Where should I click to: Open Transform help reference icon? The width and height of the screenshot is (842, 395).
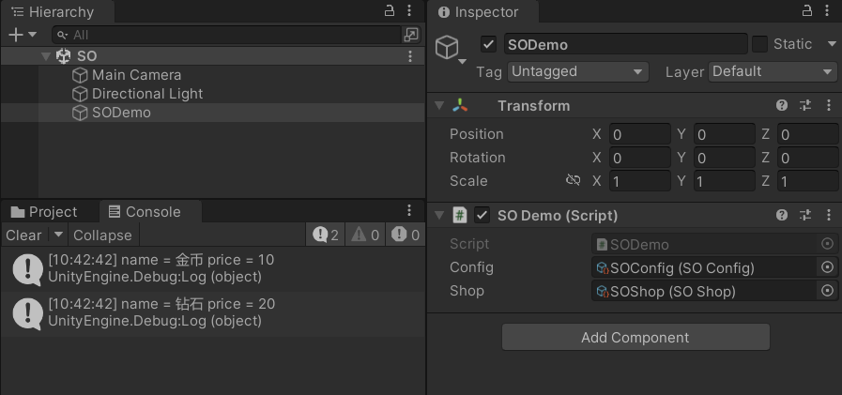tap(782, 106)
